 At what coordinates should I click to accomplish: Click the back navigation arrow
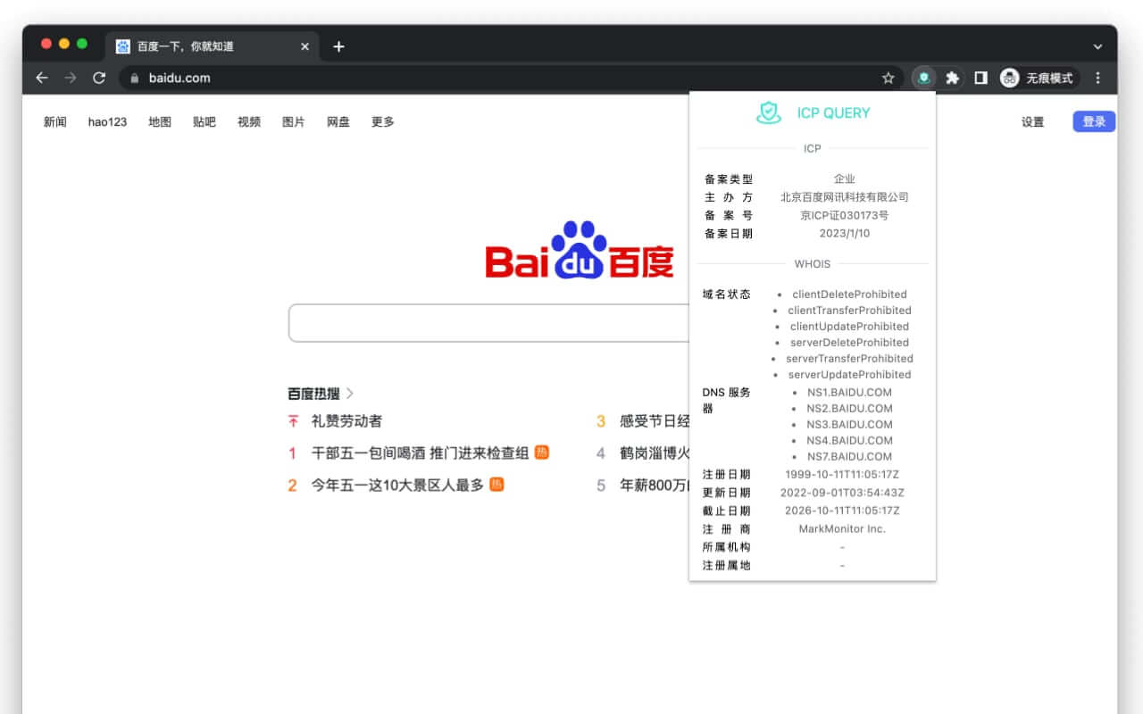tap(42, 78)
